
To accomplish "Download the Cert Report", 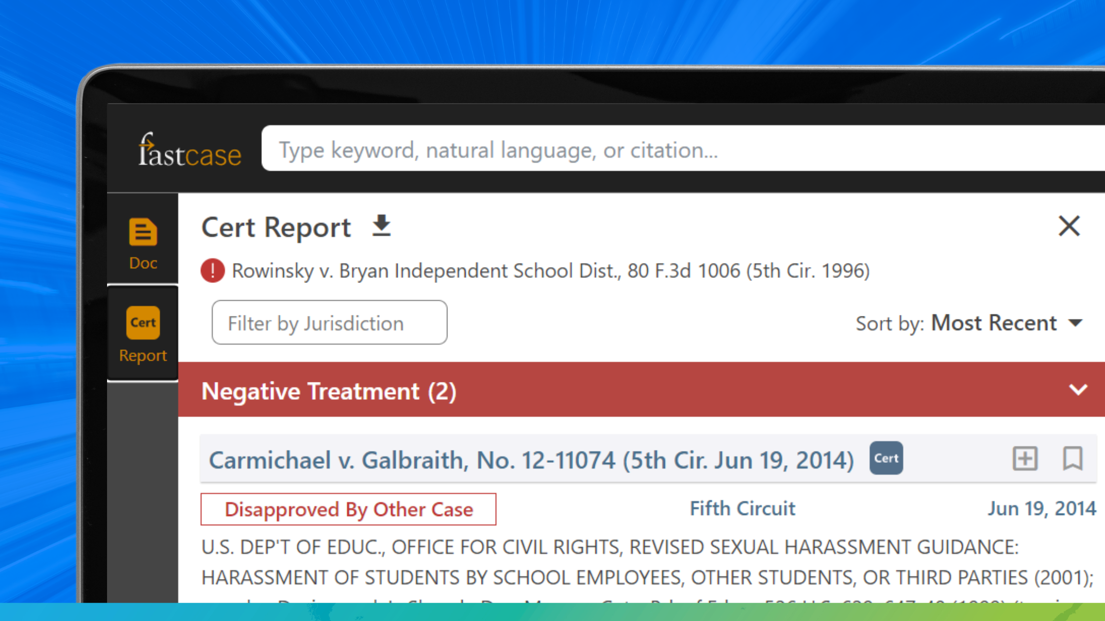I will pos(381,226).
